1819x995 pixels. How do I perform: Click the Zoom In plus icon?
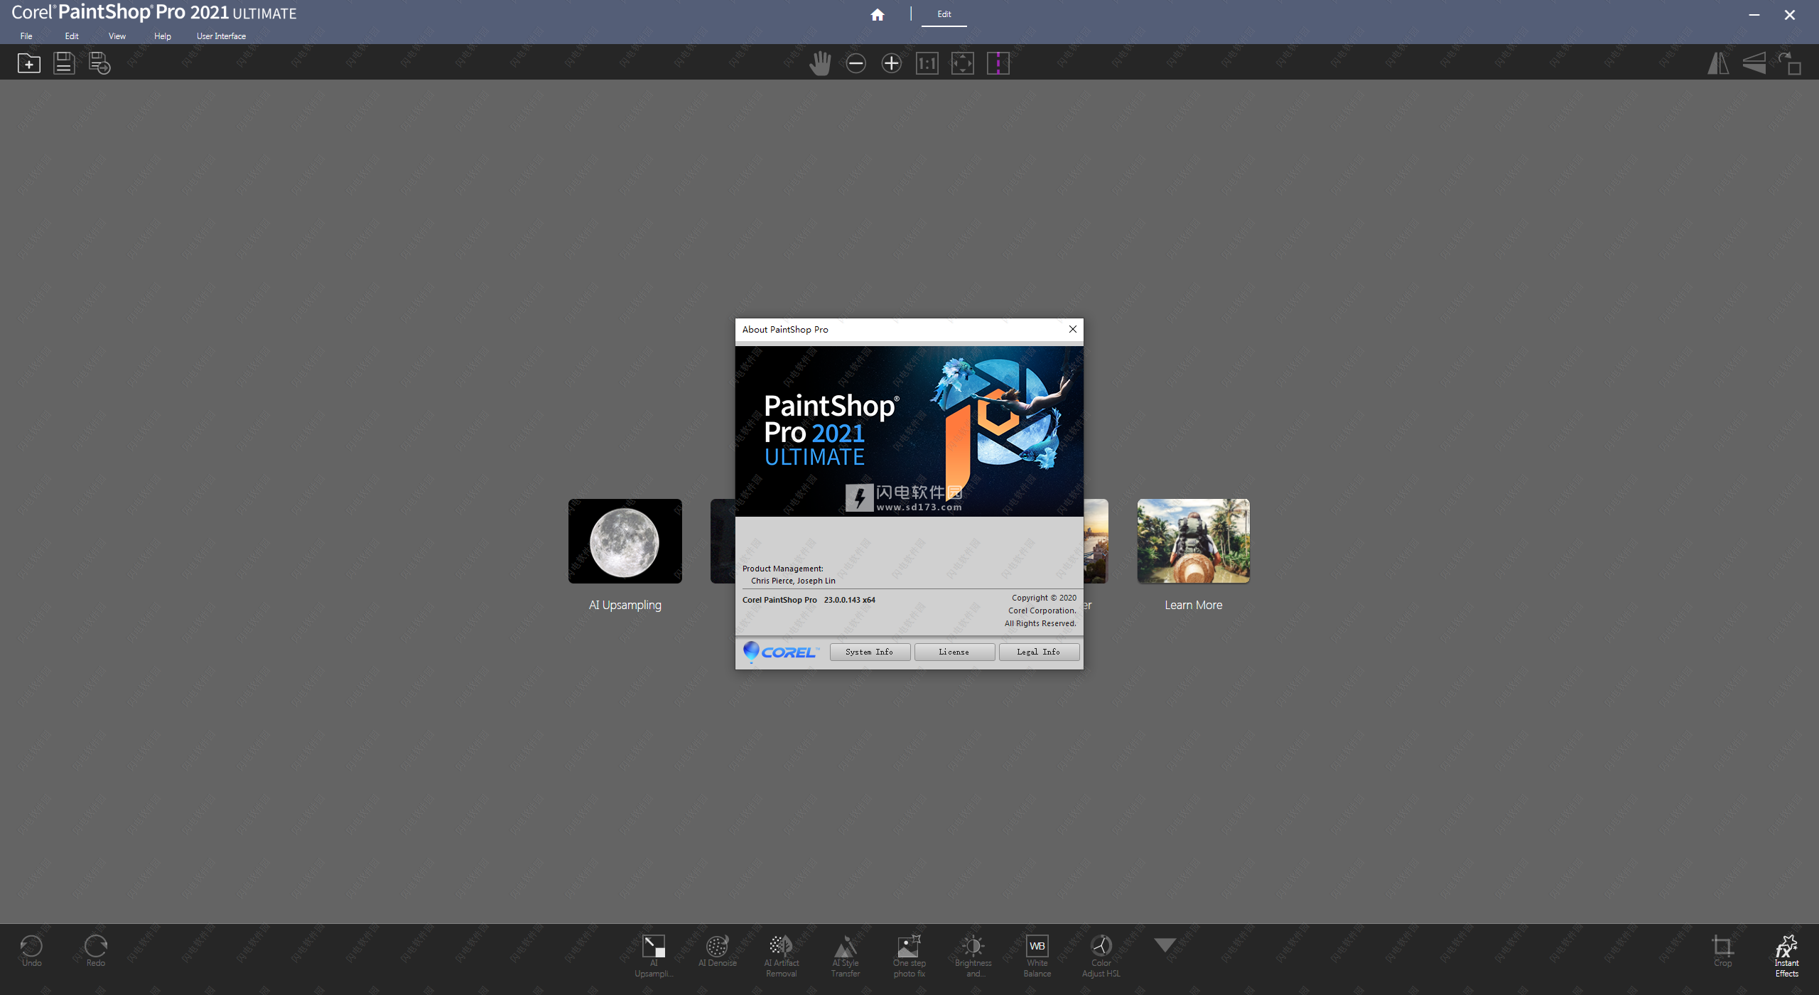tap(891, 63)
